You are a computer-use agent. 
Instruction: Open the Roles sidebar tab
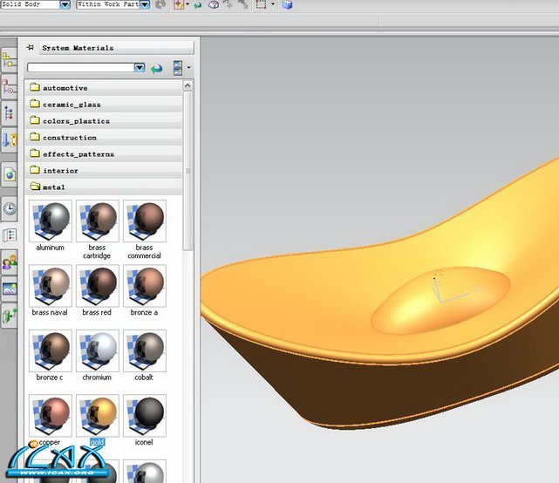10,262
